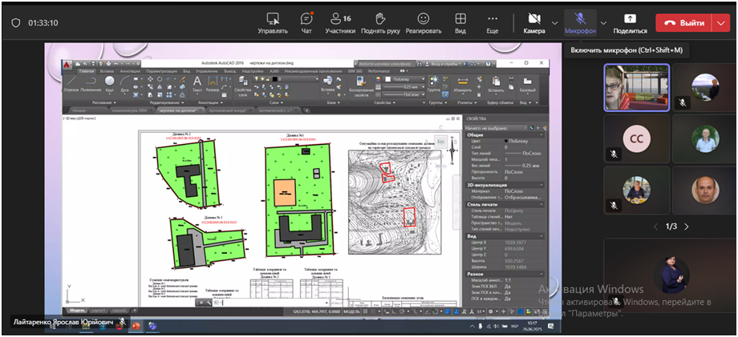Viewport: 738px width, 337px height.
Task: Click the shield meeting security icon
Action: [15, 23]
